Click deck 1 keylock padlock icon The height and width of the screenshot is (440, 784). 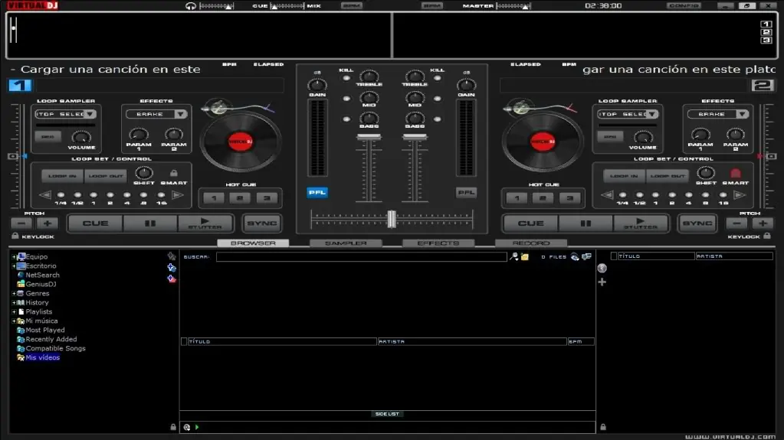coord(15,236)
